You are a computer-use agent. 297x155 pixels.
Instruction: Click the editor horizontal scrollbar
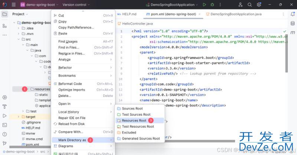pyautogui.click(x=200, y=141)
